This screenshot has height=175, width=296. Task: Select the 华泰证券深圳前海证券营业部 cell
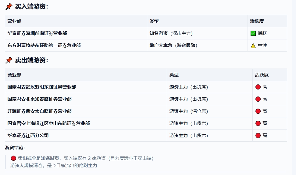(x=37, y=33)
